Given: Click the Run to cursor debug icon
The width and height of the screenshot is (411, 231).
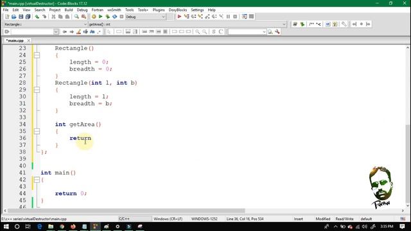Looking at the screenshot, I should point(186,17).
